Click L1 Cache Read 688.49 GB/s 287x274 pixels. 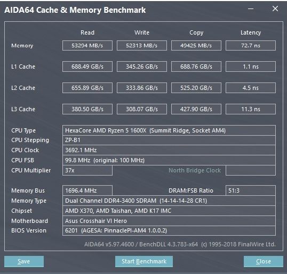pos(87,67)
